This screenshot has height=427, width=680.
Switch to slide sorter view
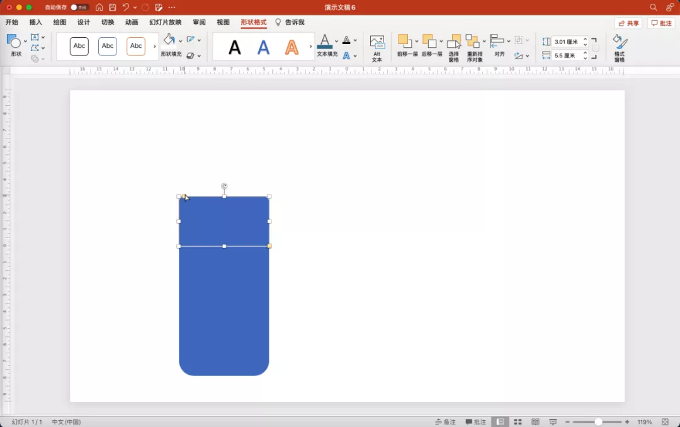[518, 422]
